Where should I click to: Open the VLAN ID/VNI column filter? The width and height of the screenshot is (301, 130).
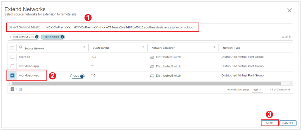pyautogui.click(x=143, y=47)
